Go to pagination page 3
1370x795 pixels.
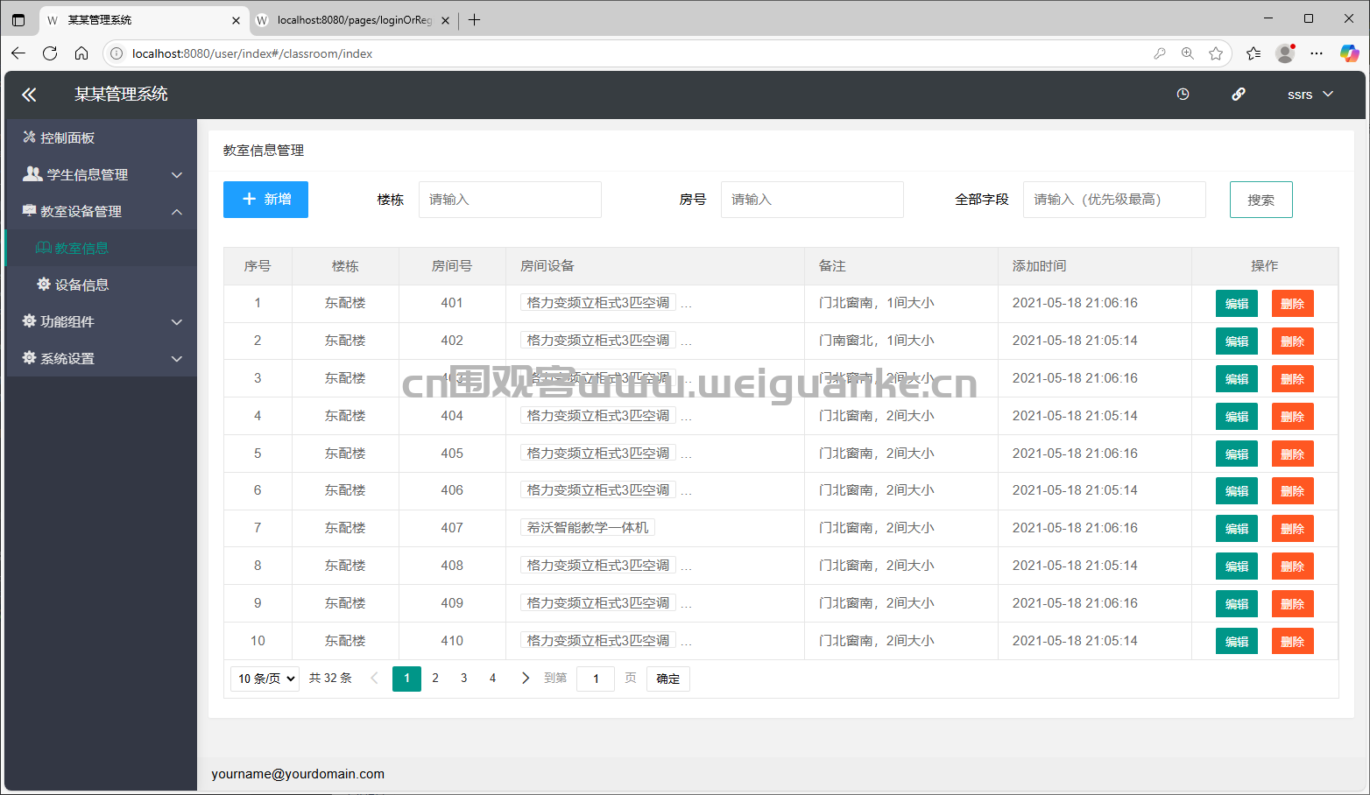coord(464,679)
